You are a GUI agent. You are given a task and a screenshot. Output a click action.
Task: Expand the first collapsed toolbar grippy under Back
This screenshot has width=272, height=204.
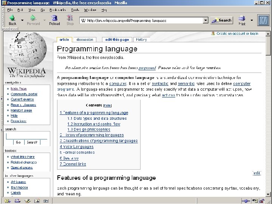click(x=6, y=29)
